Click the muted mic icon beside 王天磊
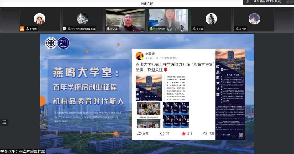 (194, 29)
